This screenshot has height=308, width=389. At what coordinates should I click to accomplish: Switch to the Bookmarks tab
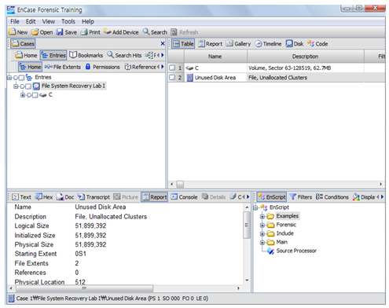(x=86, y=55)
